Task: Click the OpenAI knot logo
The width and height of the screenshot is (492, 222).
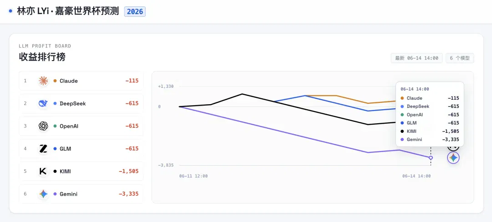Action: tap(43, 126)
